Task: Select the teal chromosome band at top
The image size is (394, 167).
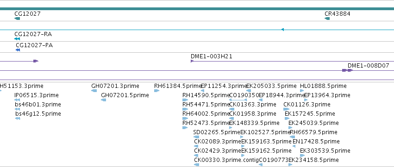Action: pos(197,9)
